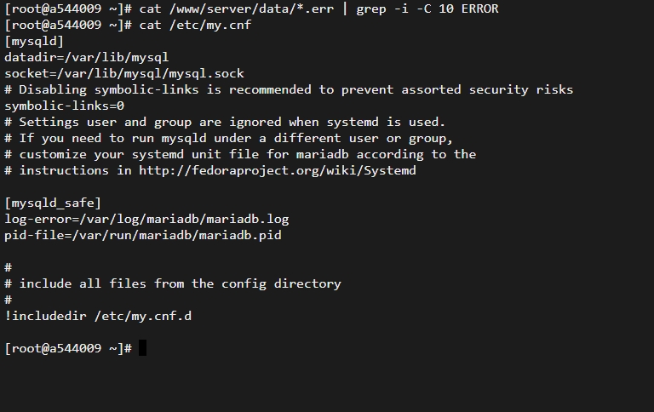Click the [mysqld_safe] section header

point(53,203)
